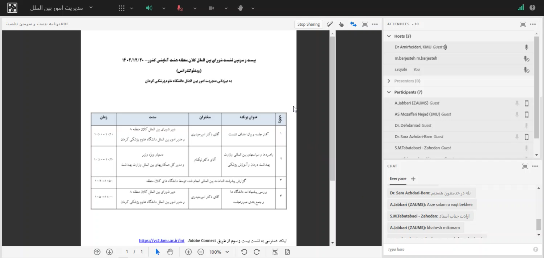Zoom in on the PDF document

(188, 252)
